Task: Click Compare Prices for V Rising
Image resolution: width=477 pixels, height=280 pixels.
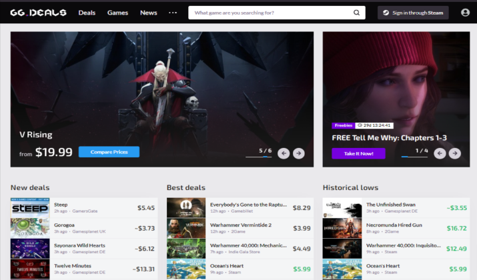Action: (109, 152)
